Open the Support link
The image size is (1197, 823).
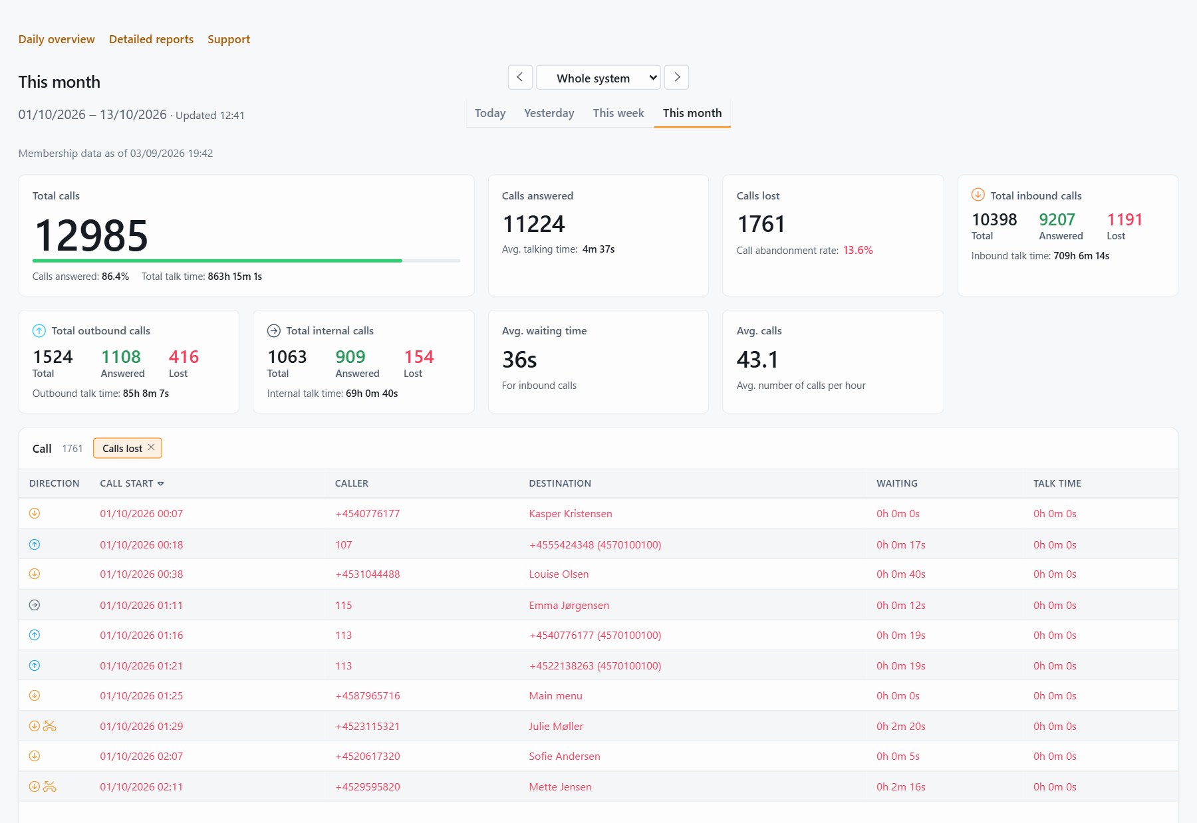[x=229, y=39]
